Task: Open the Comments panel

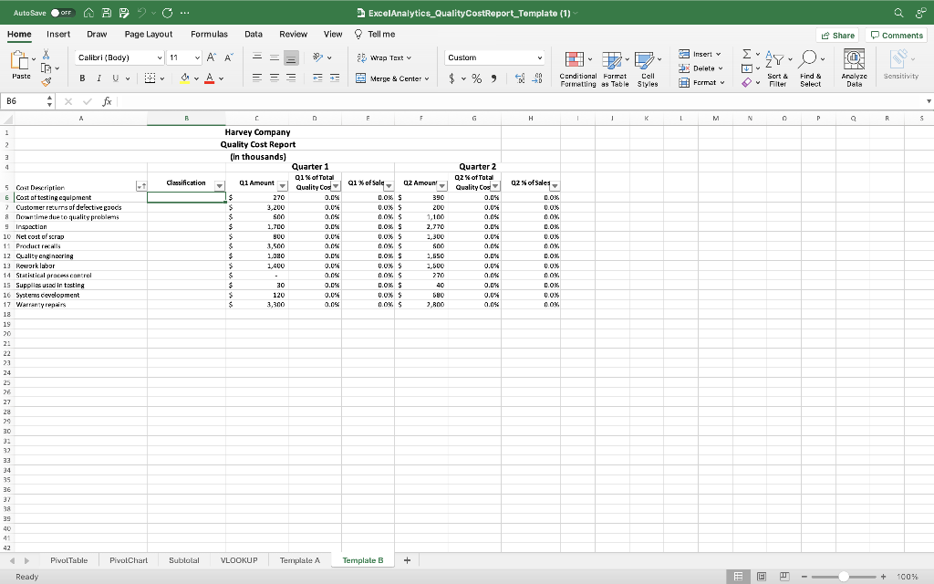Action: click(x=895, y=34)
